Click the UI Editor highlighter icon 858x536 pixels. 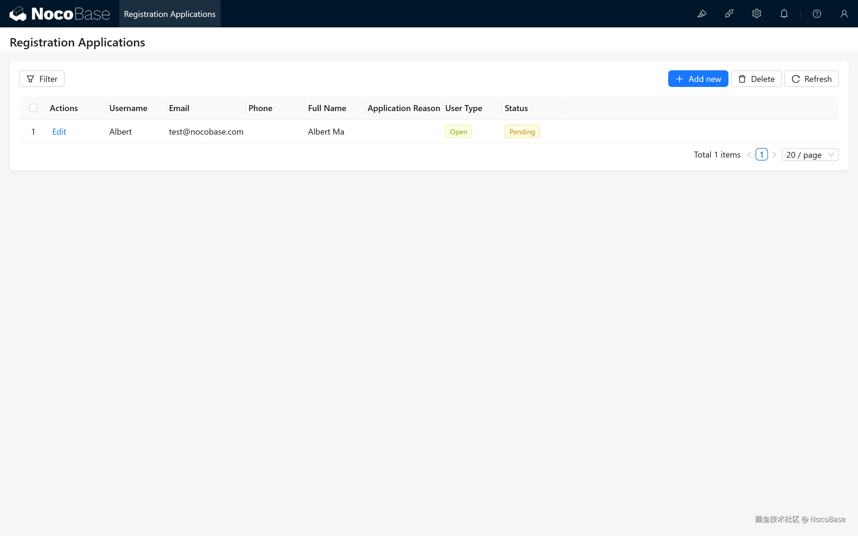tap(702, 14)
